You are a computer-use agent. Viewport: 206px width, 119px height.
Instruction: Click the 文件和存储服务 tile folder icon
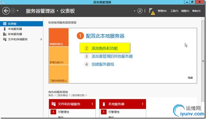click(53, 104)
